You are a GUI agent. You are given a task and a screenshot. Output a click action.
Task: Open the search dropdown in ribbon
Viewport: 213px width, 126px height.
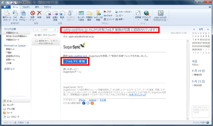[120, 19]
